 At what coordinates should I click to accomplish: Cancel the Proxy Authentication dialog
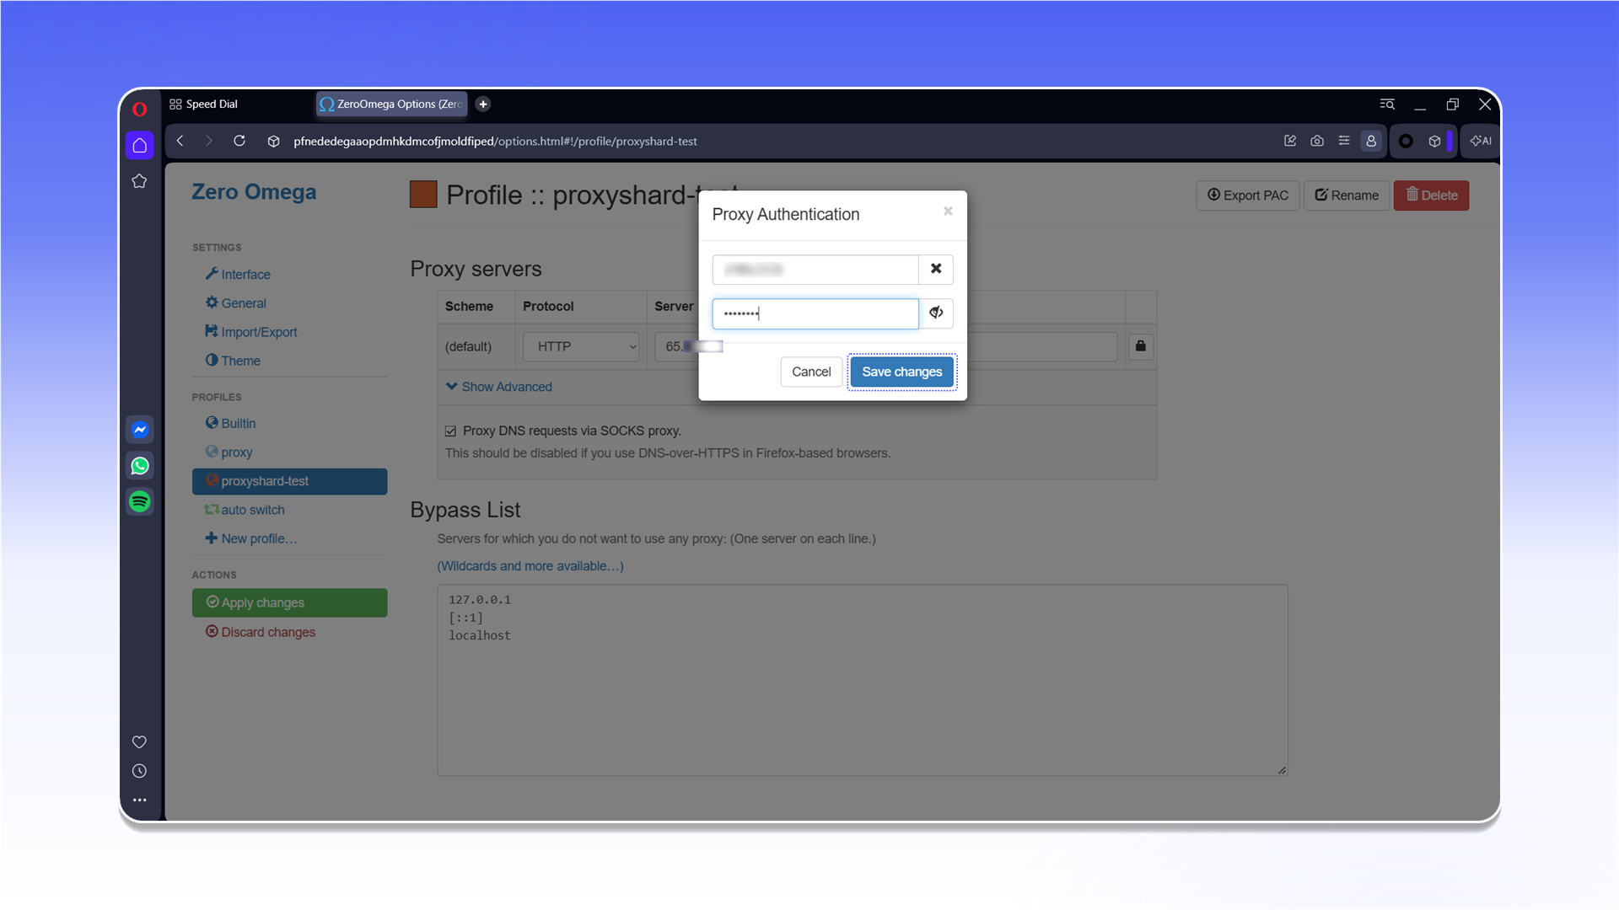tap(811, 372)
